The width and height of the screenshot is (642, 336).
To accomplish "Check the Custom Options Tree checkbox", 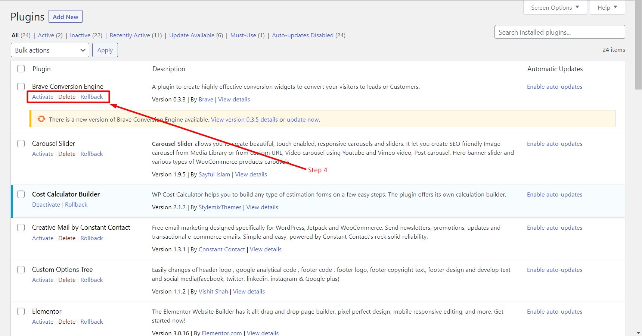I will (x=21, y=270).
